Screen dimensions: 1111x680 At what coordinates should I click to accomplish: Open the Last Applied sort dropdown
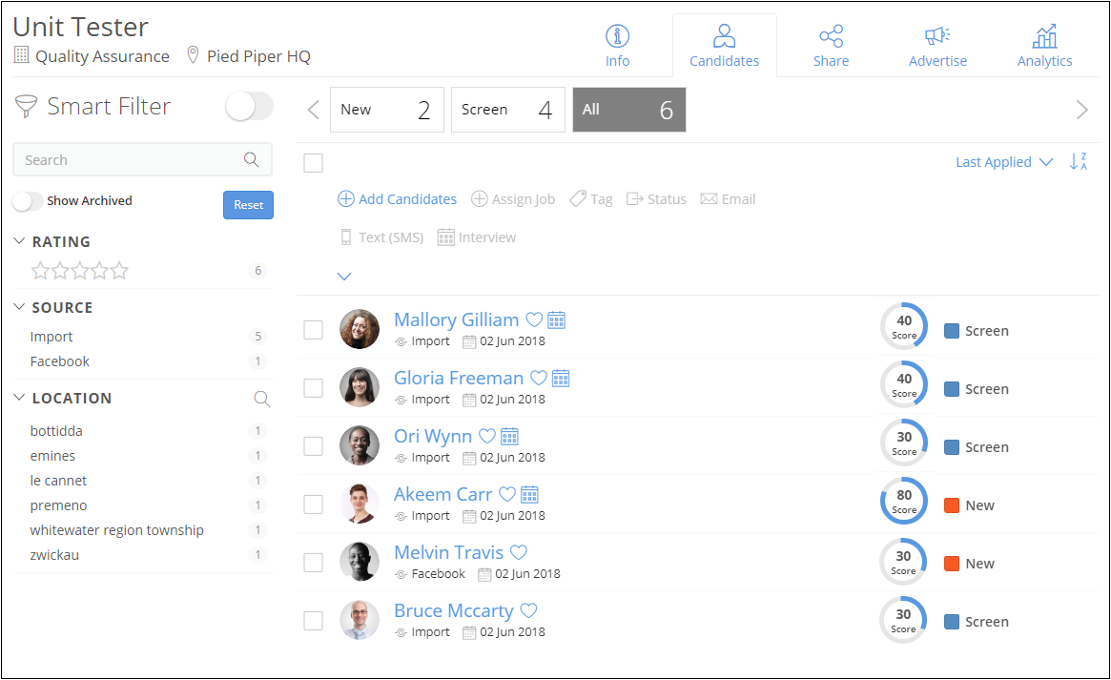(x=1003, y=162)
